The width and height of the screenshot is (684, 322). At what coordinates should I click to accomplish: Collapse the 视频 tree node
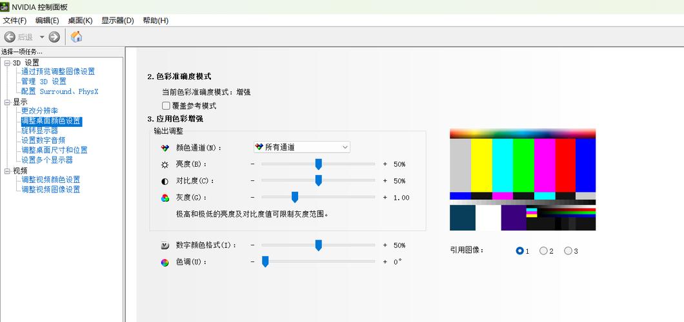tap(7, 171)
